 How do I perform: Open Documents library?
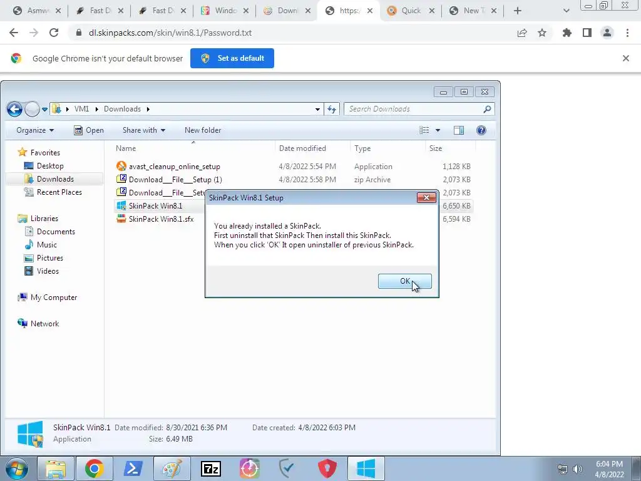(x=56, y=232)
